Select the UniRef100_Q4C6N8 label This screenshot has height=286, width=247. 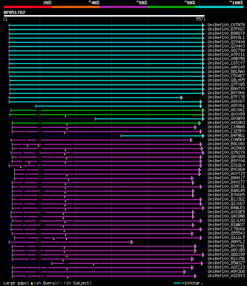tap(226, 216)
